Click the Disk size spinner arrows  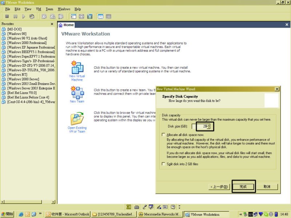(x=209, y=126)
